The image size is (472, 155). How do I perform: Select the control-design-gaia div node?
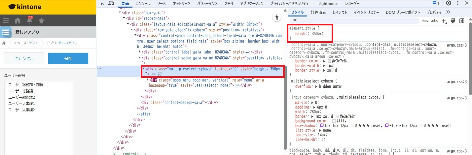[179, 102]
